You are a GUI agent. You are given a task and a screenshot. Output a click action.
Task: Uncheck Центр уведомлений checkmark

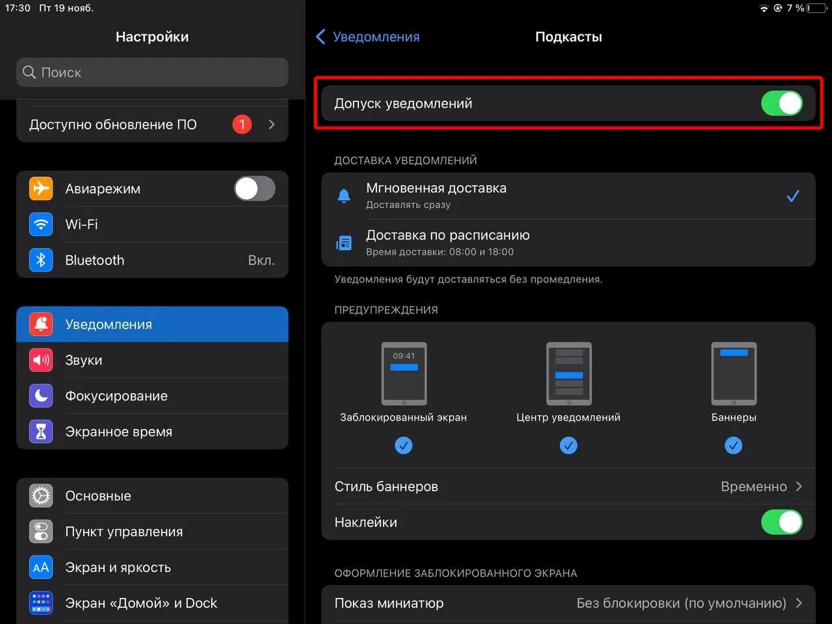[569, 445]
